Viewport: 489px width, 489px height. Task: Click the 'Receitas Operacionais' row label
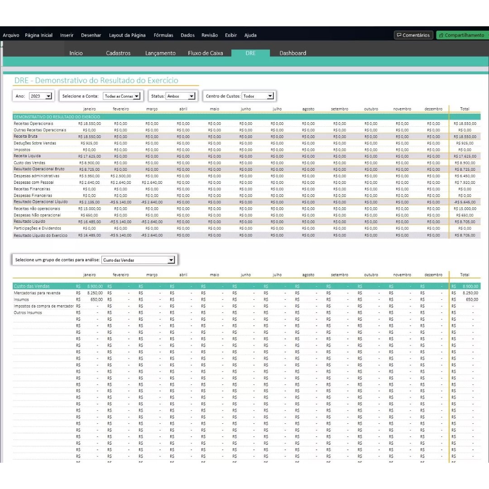click(x=34, y=124)
